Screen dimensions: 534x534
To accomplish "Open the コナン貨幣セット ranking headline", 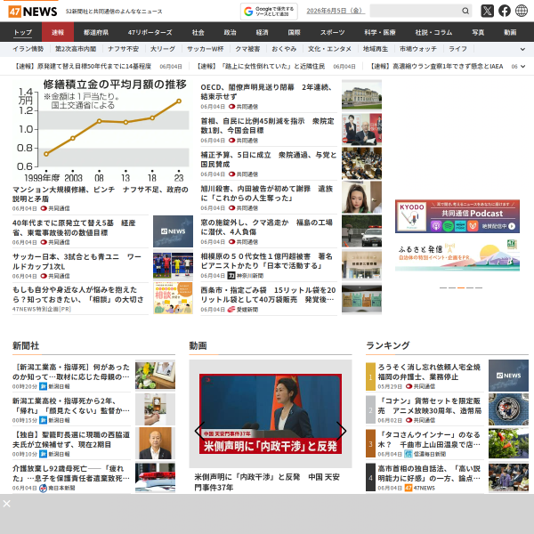I will (x=430, y=406).
